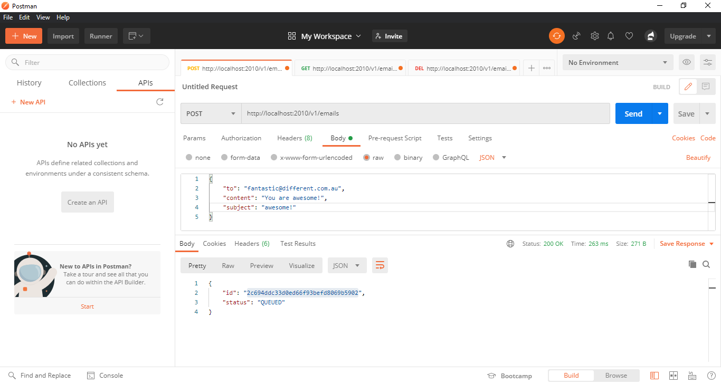
Task: Click the heart icon in the header
Action: 629,36
